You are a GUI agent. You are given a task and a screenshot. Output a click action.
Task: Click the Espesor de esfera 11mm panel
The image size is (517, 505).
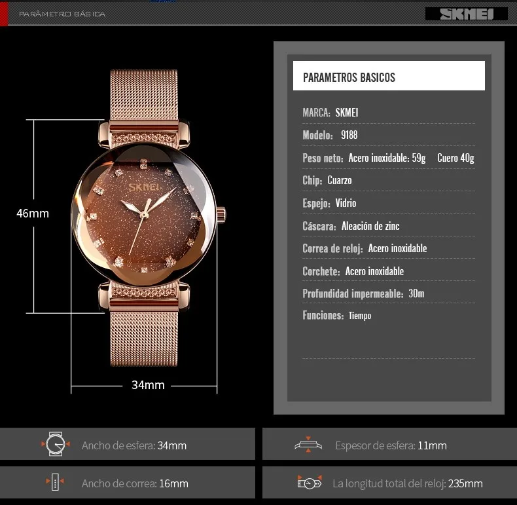click(390, 444)
